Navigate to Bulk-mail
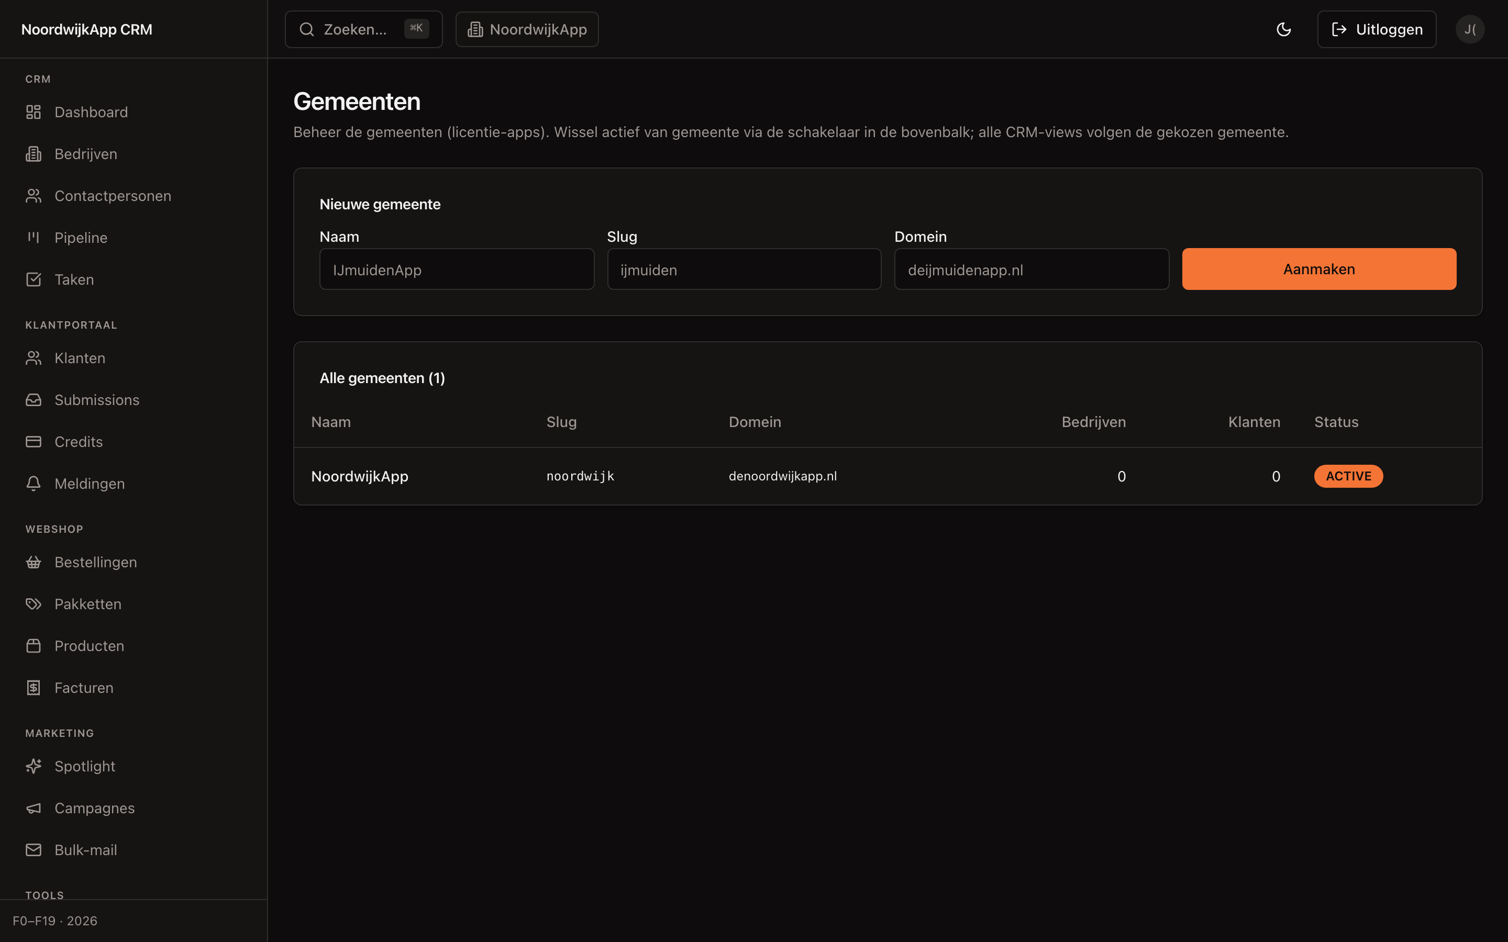The width and height of the screenshot is (1508, 942). 134,850
